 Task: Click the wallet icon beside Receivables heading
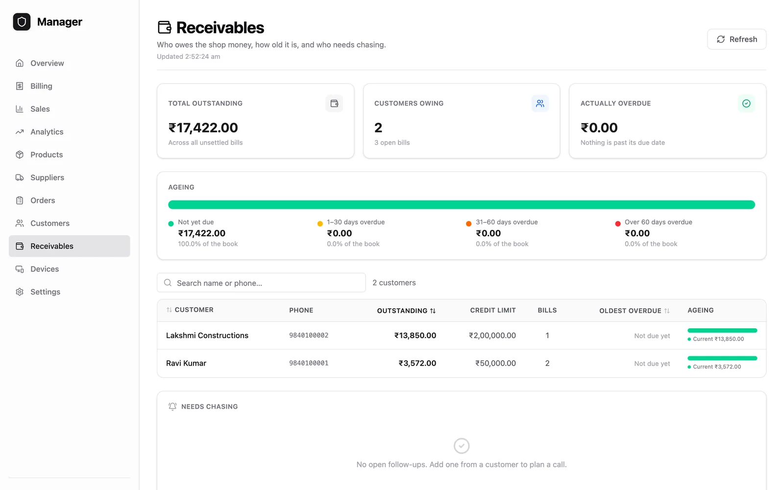click(x=165, y=27)
